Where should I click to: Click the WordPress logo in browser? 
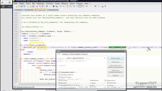3,7
